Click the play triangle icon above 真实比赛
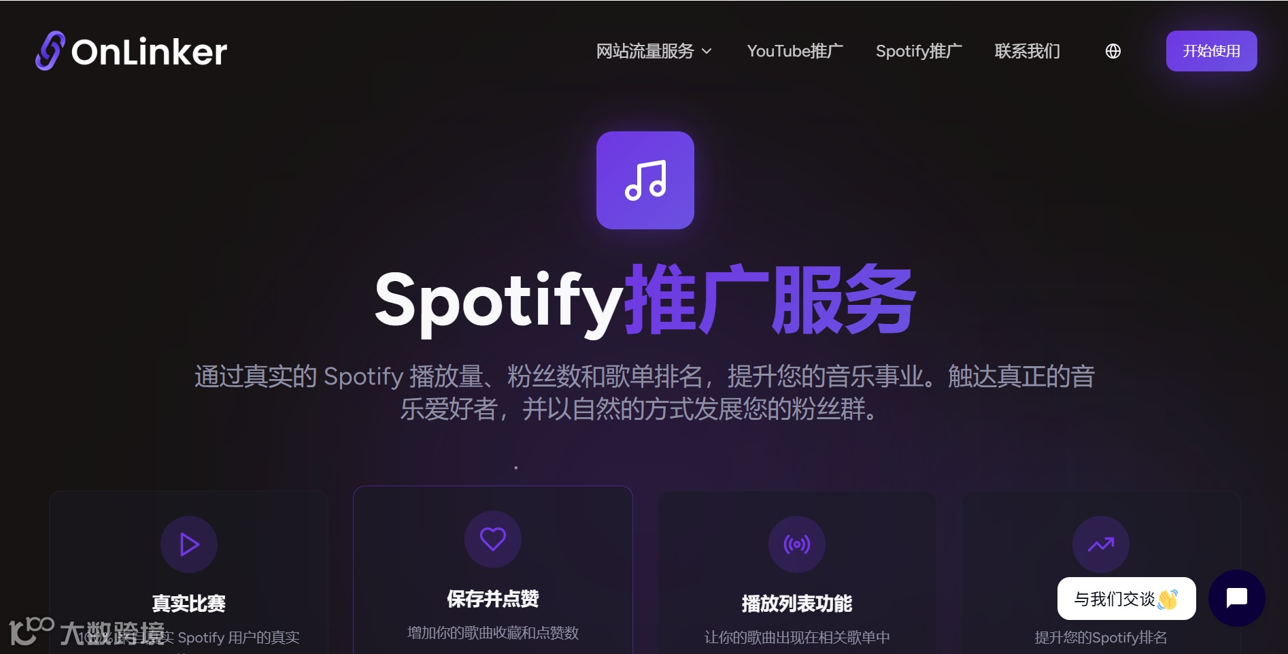The height and width of the screenshot is (654, 1288). coord(189,544)
